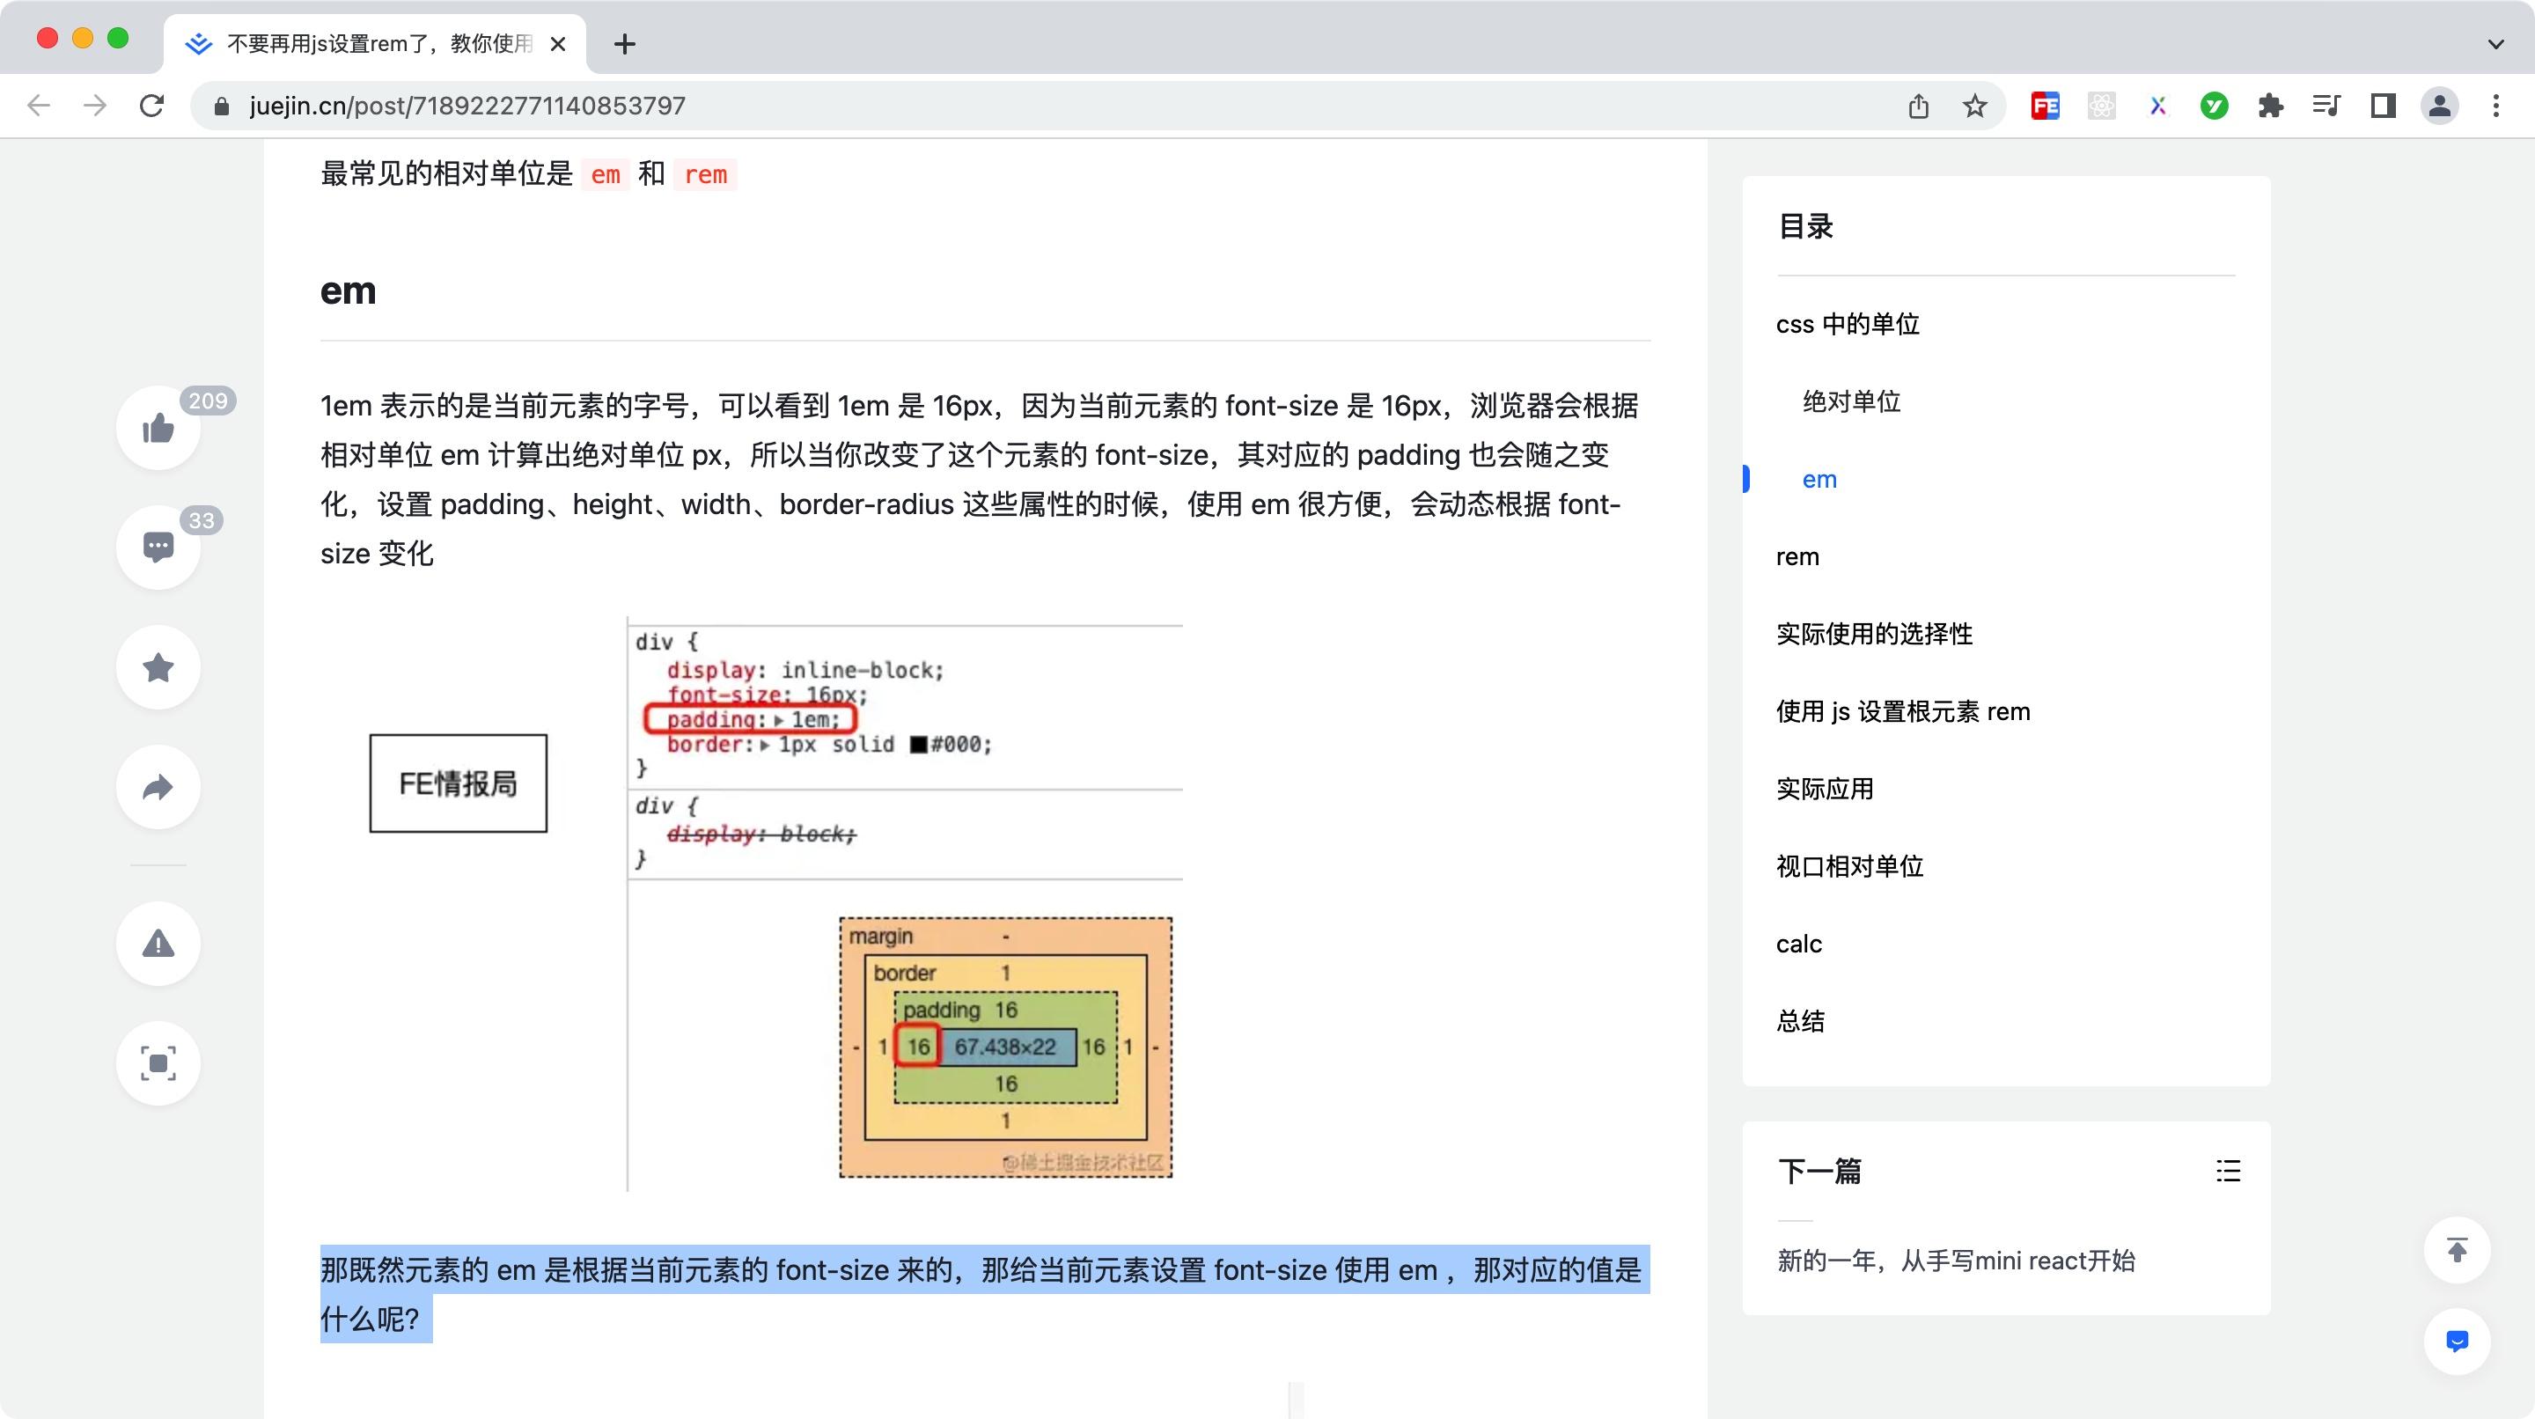Click the thumbs-up like button
This screenshot has height=1419, width=2535.
(158, 428)
